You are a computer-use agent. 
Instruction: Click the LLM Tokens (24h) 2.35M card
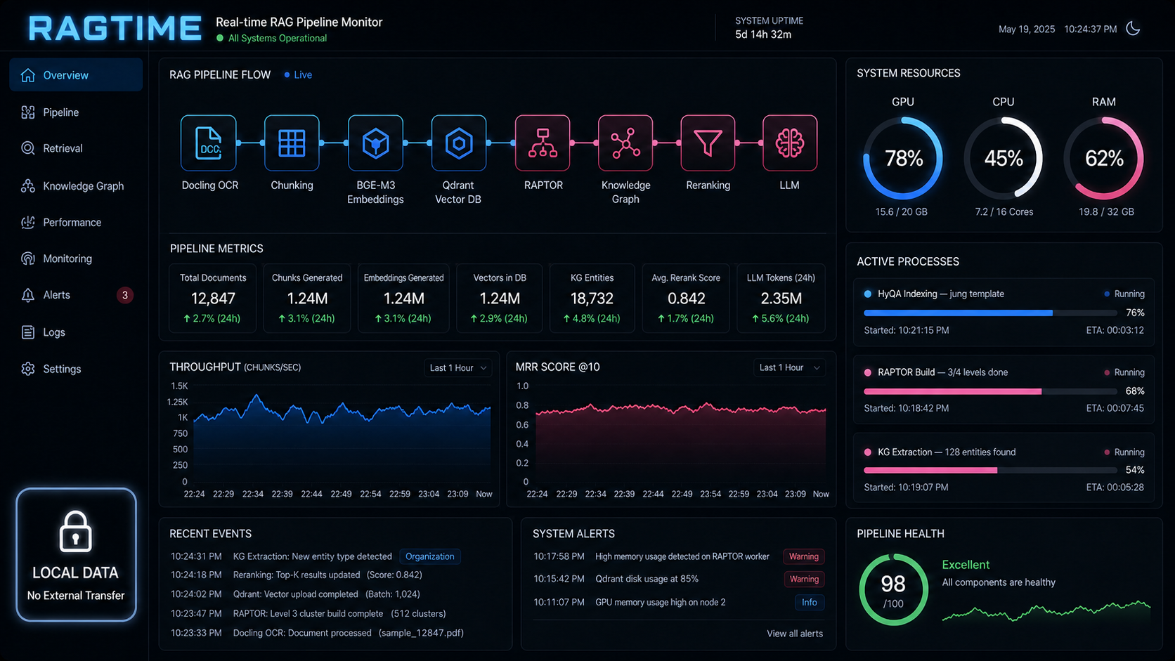(x=781, y=298)
